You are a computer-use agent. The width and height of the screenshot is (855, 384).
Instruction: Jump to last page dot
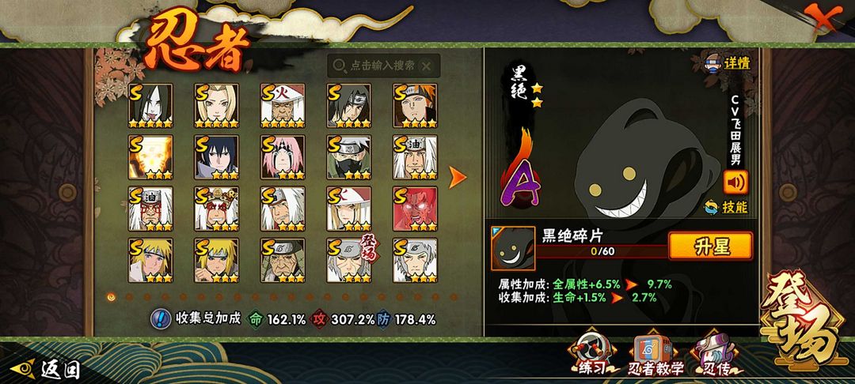click(454, 297)
